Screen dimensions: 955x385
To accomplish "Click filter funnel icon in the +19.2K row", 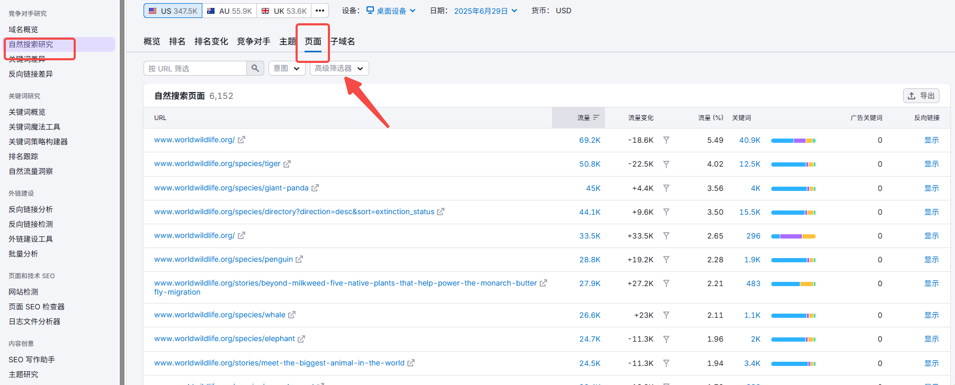I will coord(666,260).
